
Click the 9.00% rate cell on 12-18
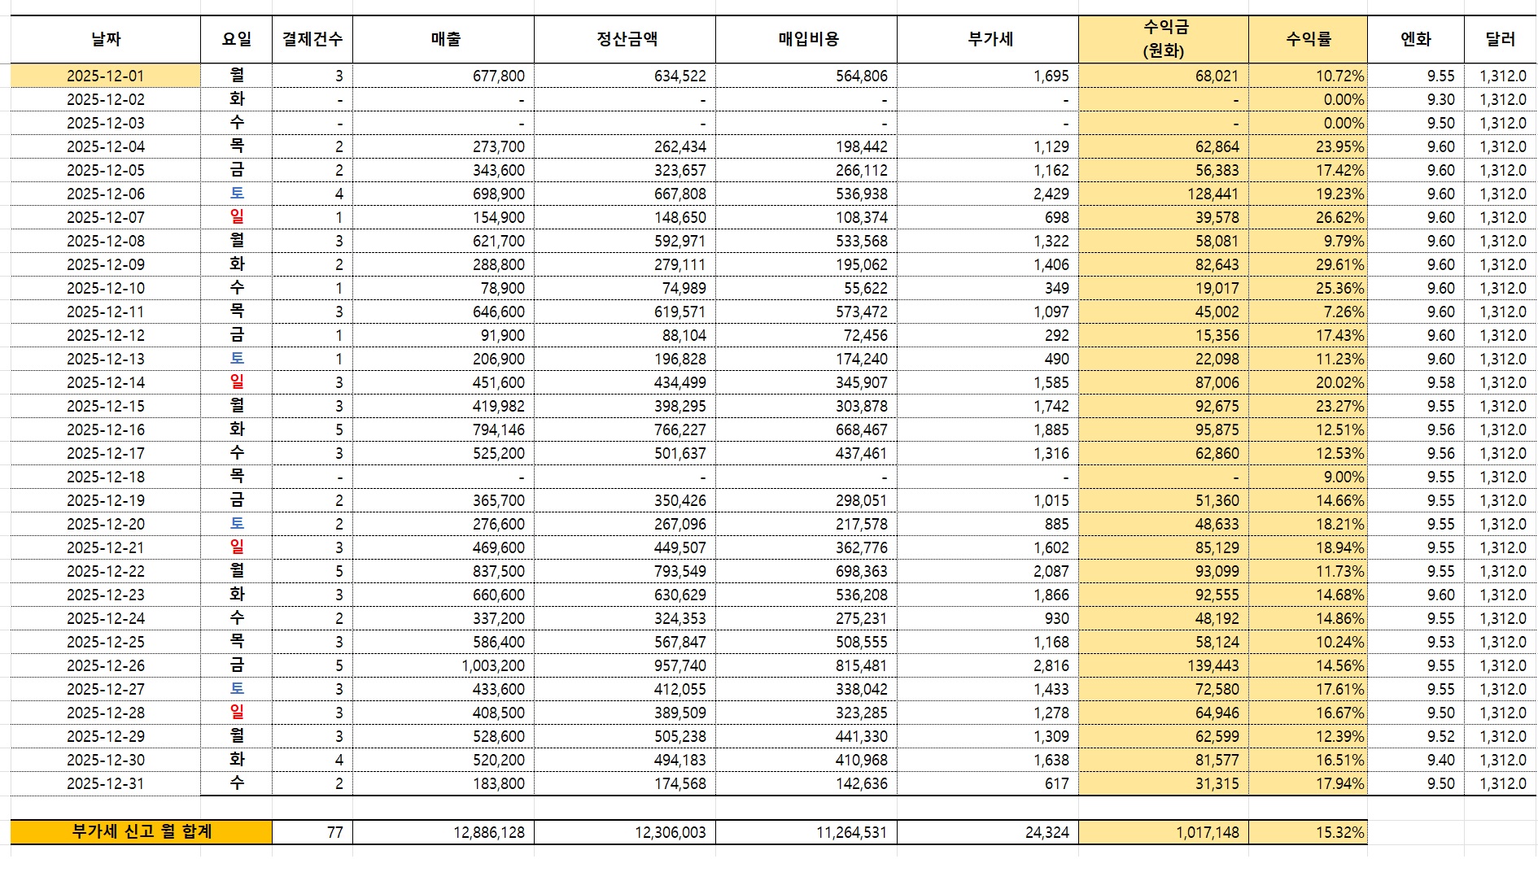point(1308,477)
